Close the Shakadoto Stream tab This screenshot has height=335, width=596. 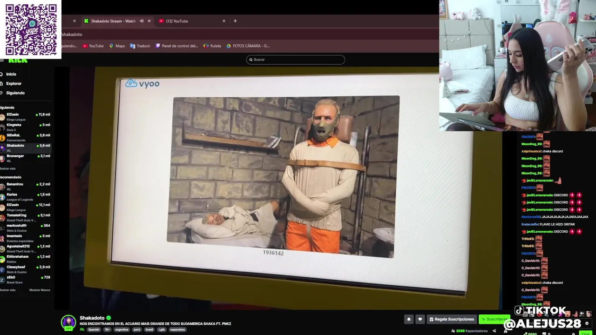pos(149,21)
